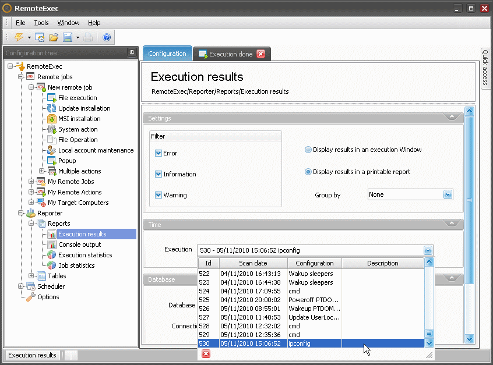Close the Execution done tab

tap(260, 54)
